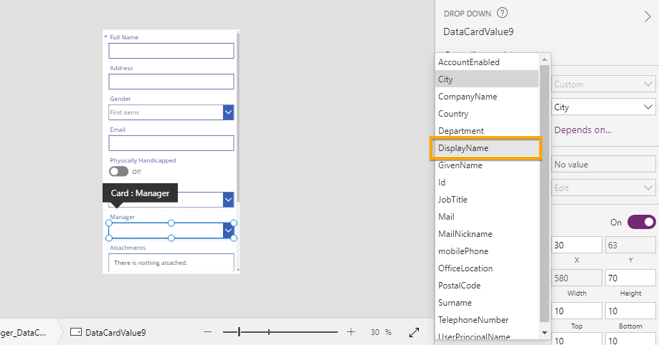Viewport: 659px width, 345px height.
Task: Toggle the Physically Handicapped switch
Action: pos(118,172)
